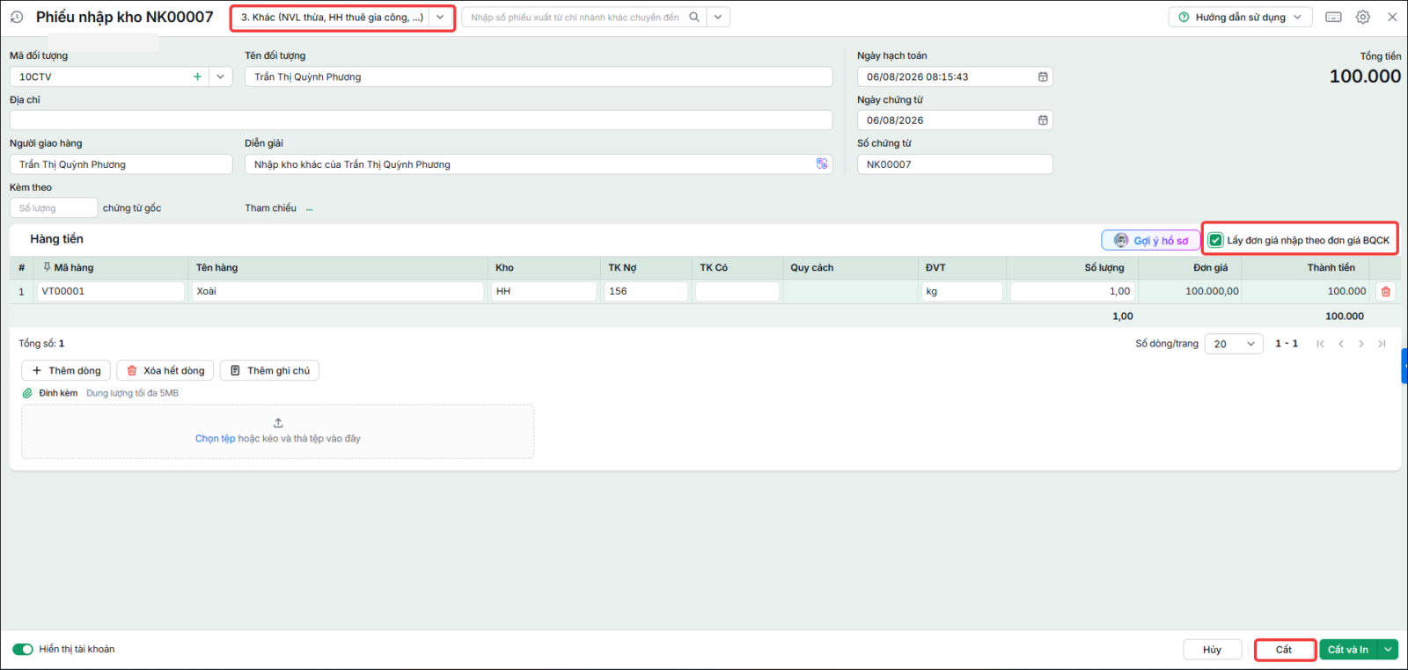Go to the last page of rows
Screen dimensions: 1408x670
click(x=1382, y=344)
